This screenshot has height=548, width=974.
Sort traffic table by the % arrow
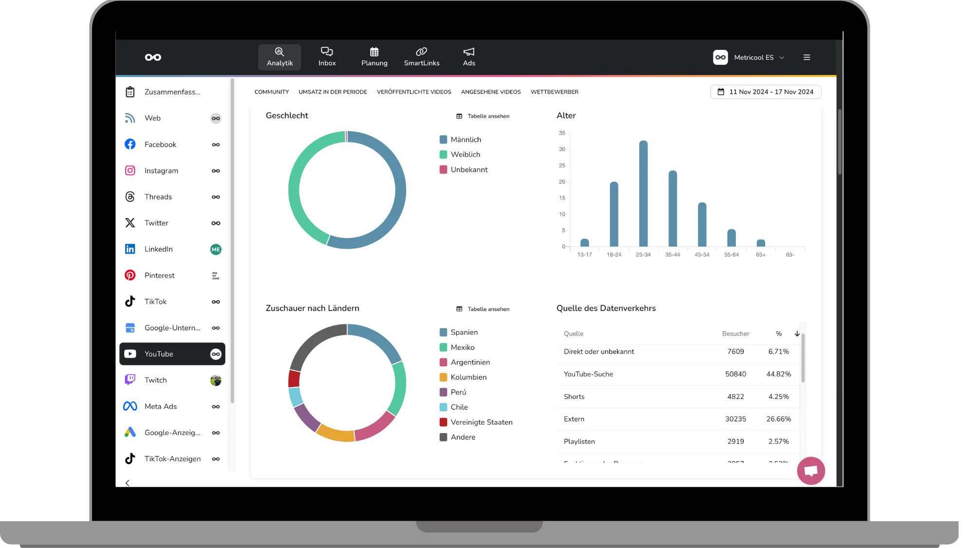pos(797,334)
